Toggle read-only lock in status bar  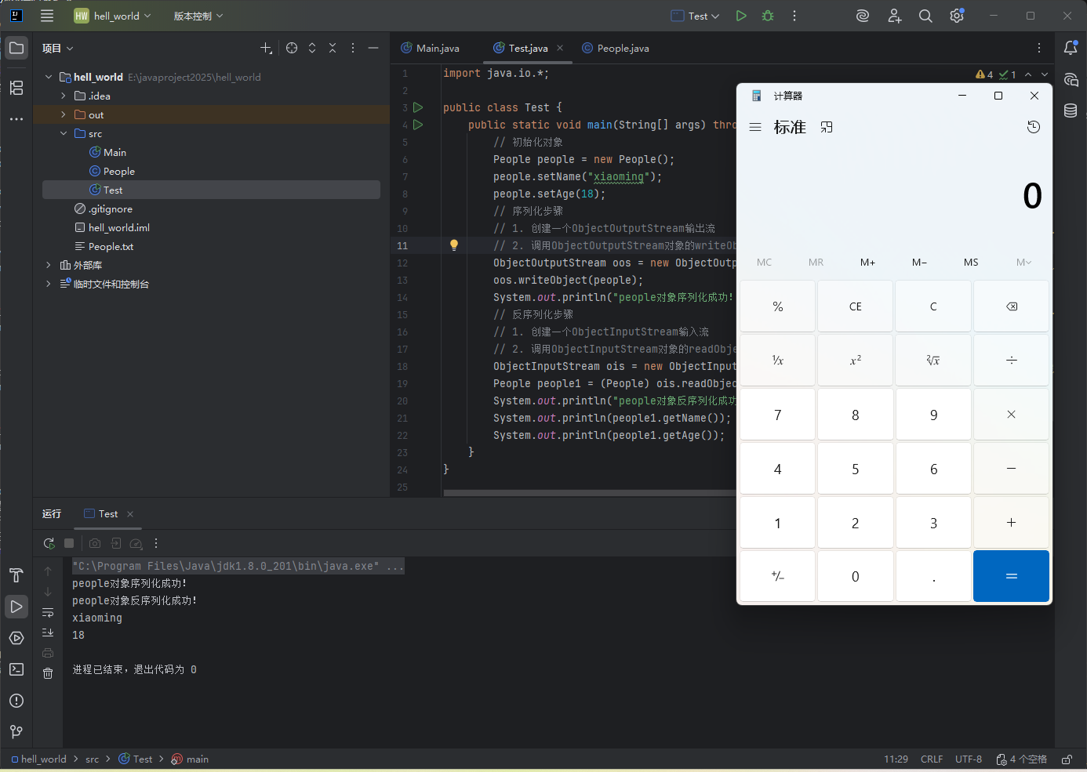[x=1067, y=759]
